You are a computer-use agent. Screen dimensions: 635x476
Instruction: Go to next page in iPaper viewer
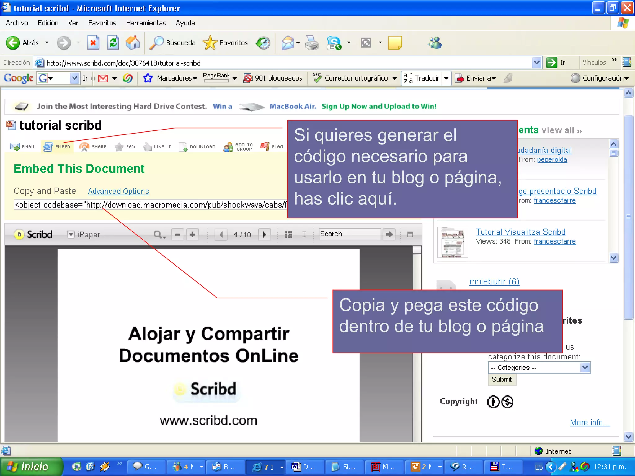[x=264, y=235]
